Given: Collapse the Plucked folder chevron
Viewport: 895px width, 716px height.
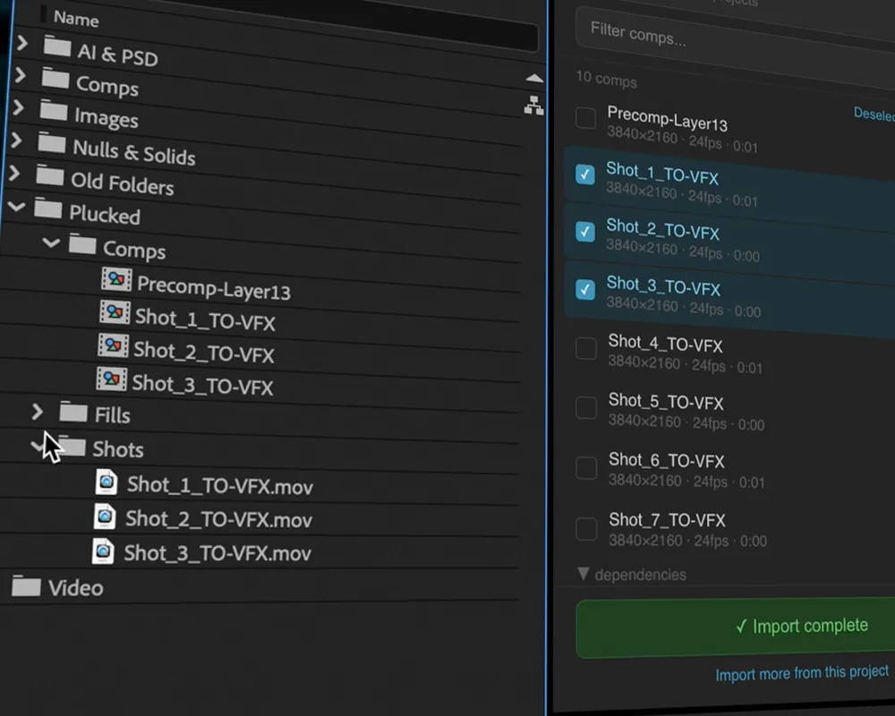Looking at the screenshot, I should tap(16, 206).
